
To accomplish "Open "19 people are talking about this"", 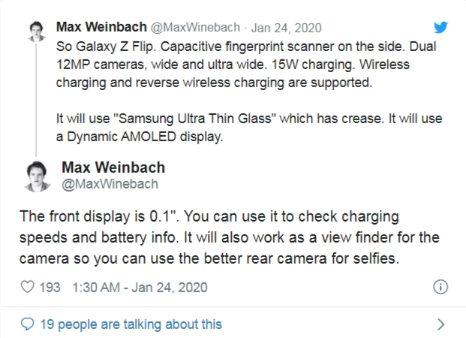I will (x=131, y=324).
